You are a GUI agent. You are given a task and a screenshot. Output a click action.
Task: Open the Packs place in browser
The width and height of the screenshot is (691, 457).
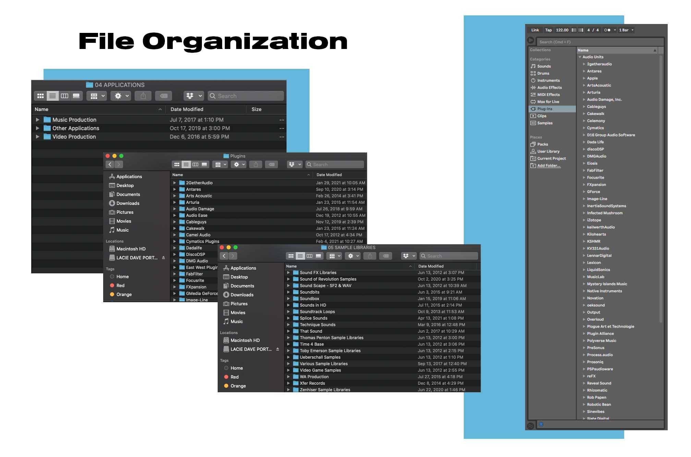point(542,144)
